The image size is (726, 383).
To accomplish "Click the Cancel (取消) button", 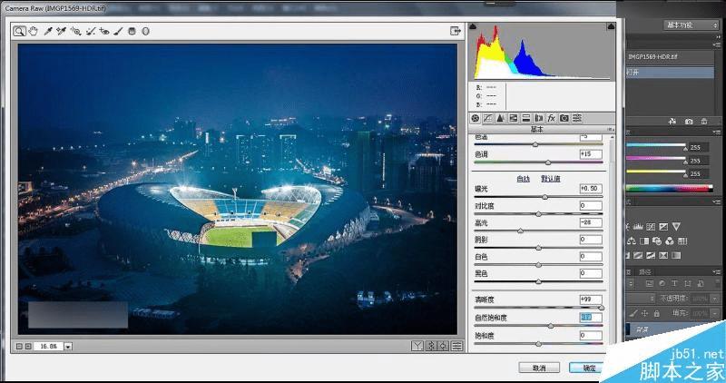I will 539,368.
